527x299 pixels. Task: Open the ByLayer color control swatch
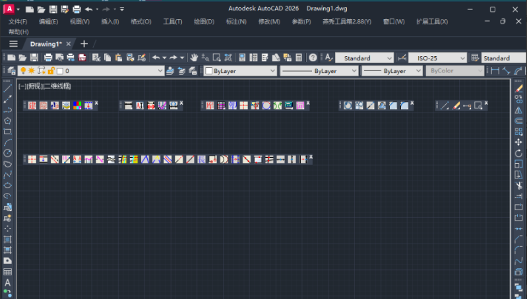click(240, 71)
